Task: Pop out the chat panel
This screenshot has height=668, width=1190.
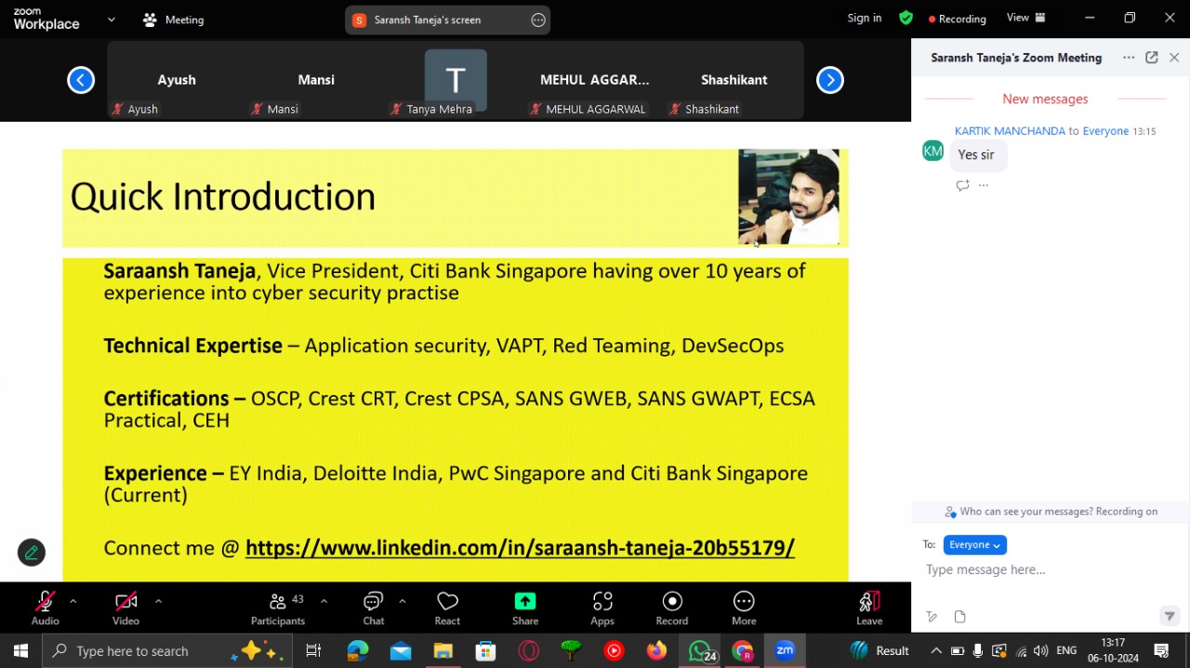Action: pyautogui.click(x=1152, y=58)
